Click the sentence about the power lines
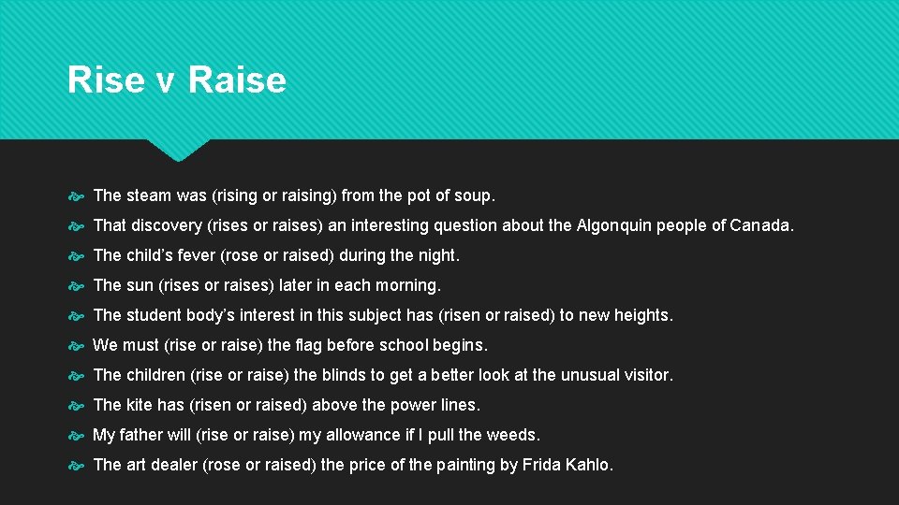Image resolution: width=899 pixels, height=505 pixels. point(287,405)
